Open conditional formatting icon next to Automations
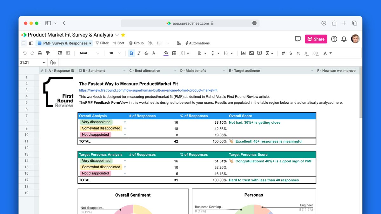This screenshot has width=381, height=214. coord(179,43)
